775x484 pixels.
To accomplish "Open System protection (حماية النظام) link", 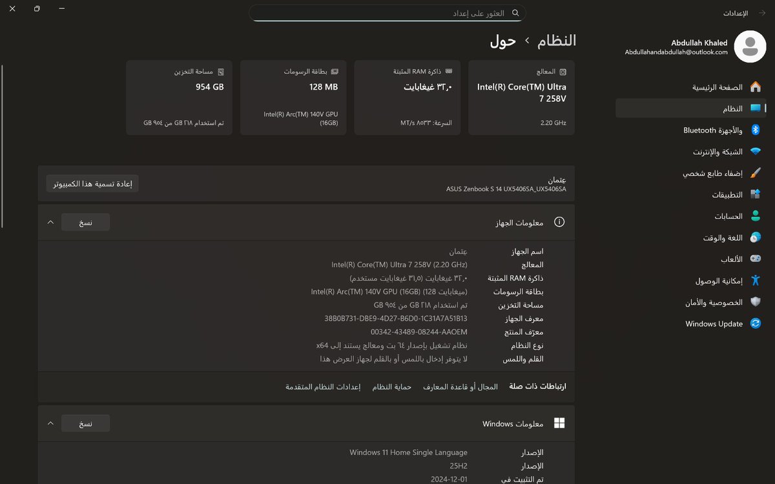I will point(391,387).
